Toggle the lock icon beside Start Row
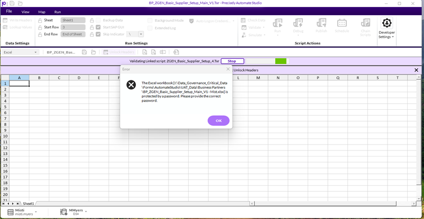Viewport: 424px width, 219px height. pyautogui.click(x=40, y=27)
